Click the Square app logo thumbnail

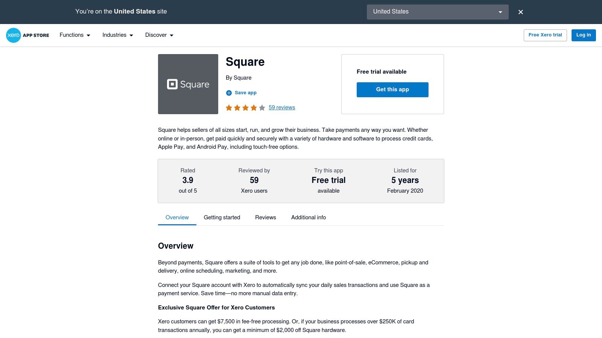tap(188, 84)
